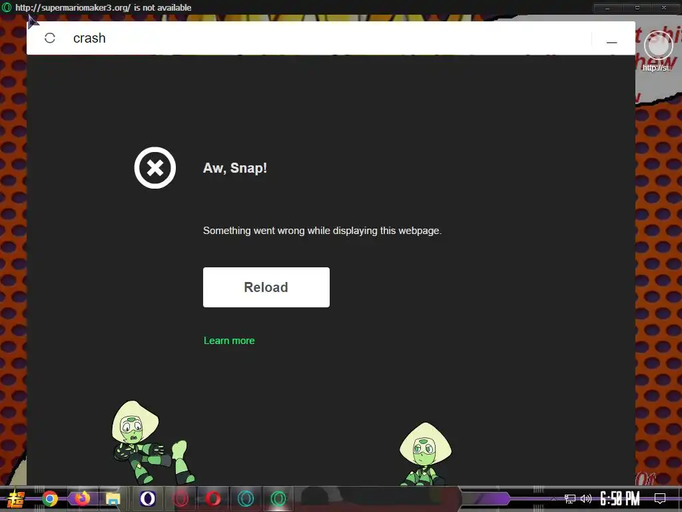The image size is (682, 512).
Task: Click the Opera logo in the window title bar
Action: point(7,7)
